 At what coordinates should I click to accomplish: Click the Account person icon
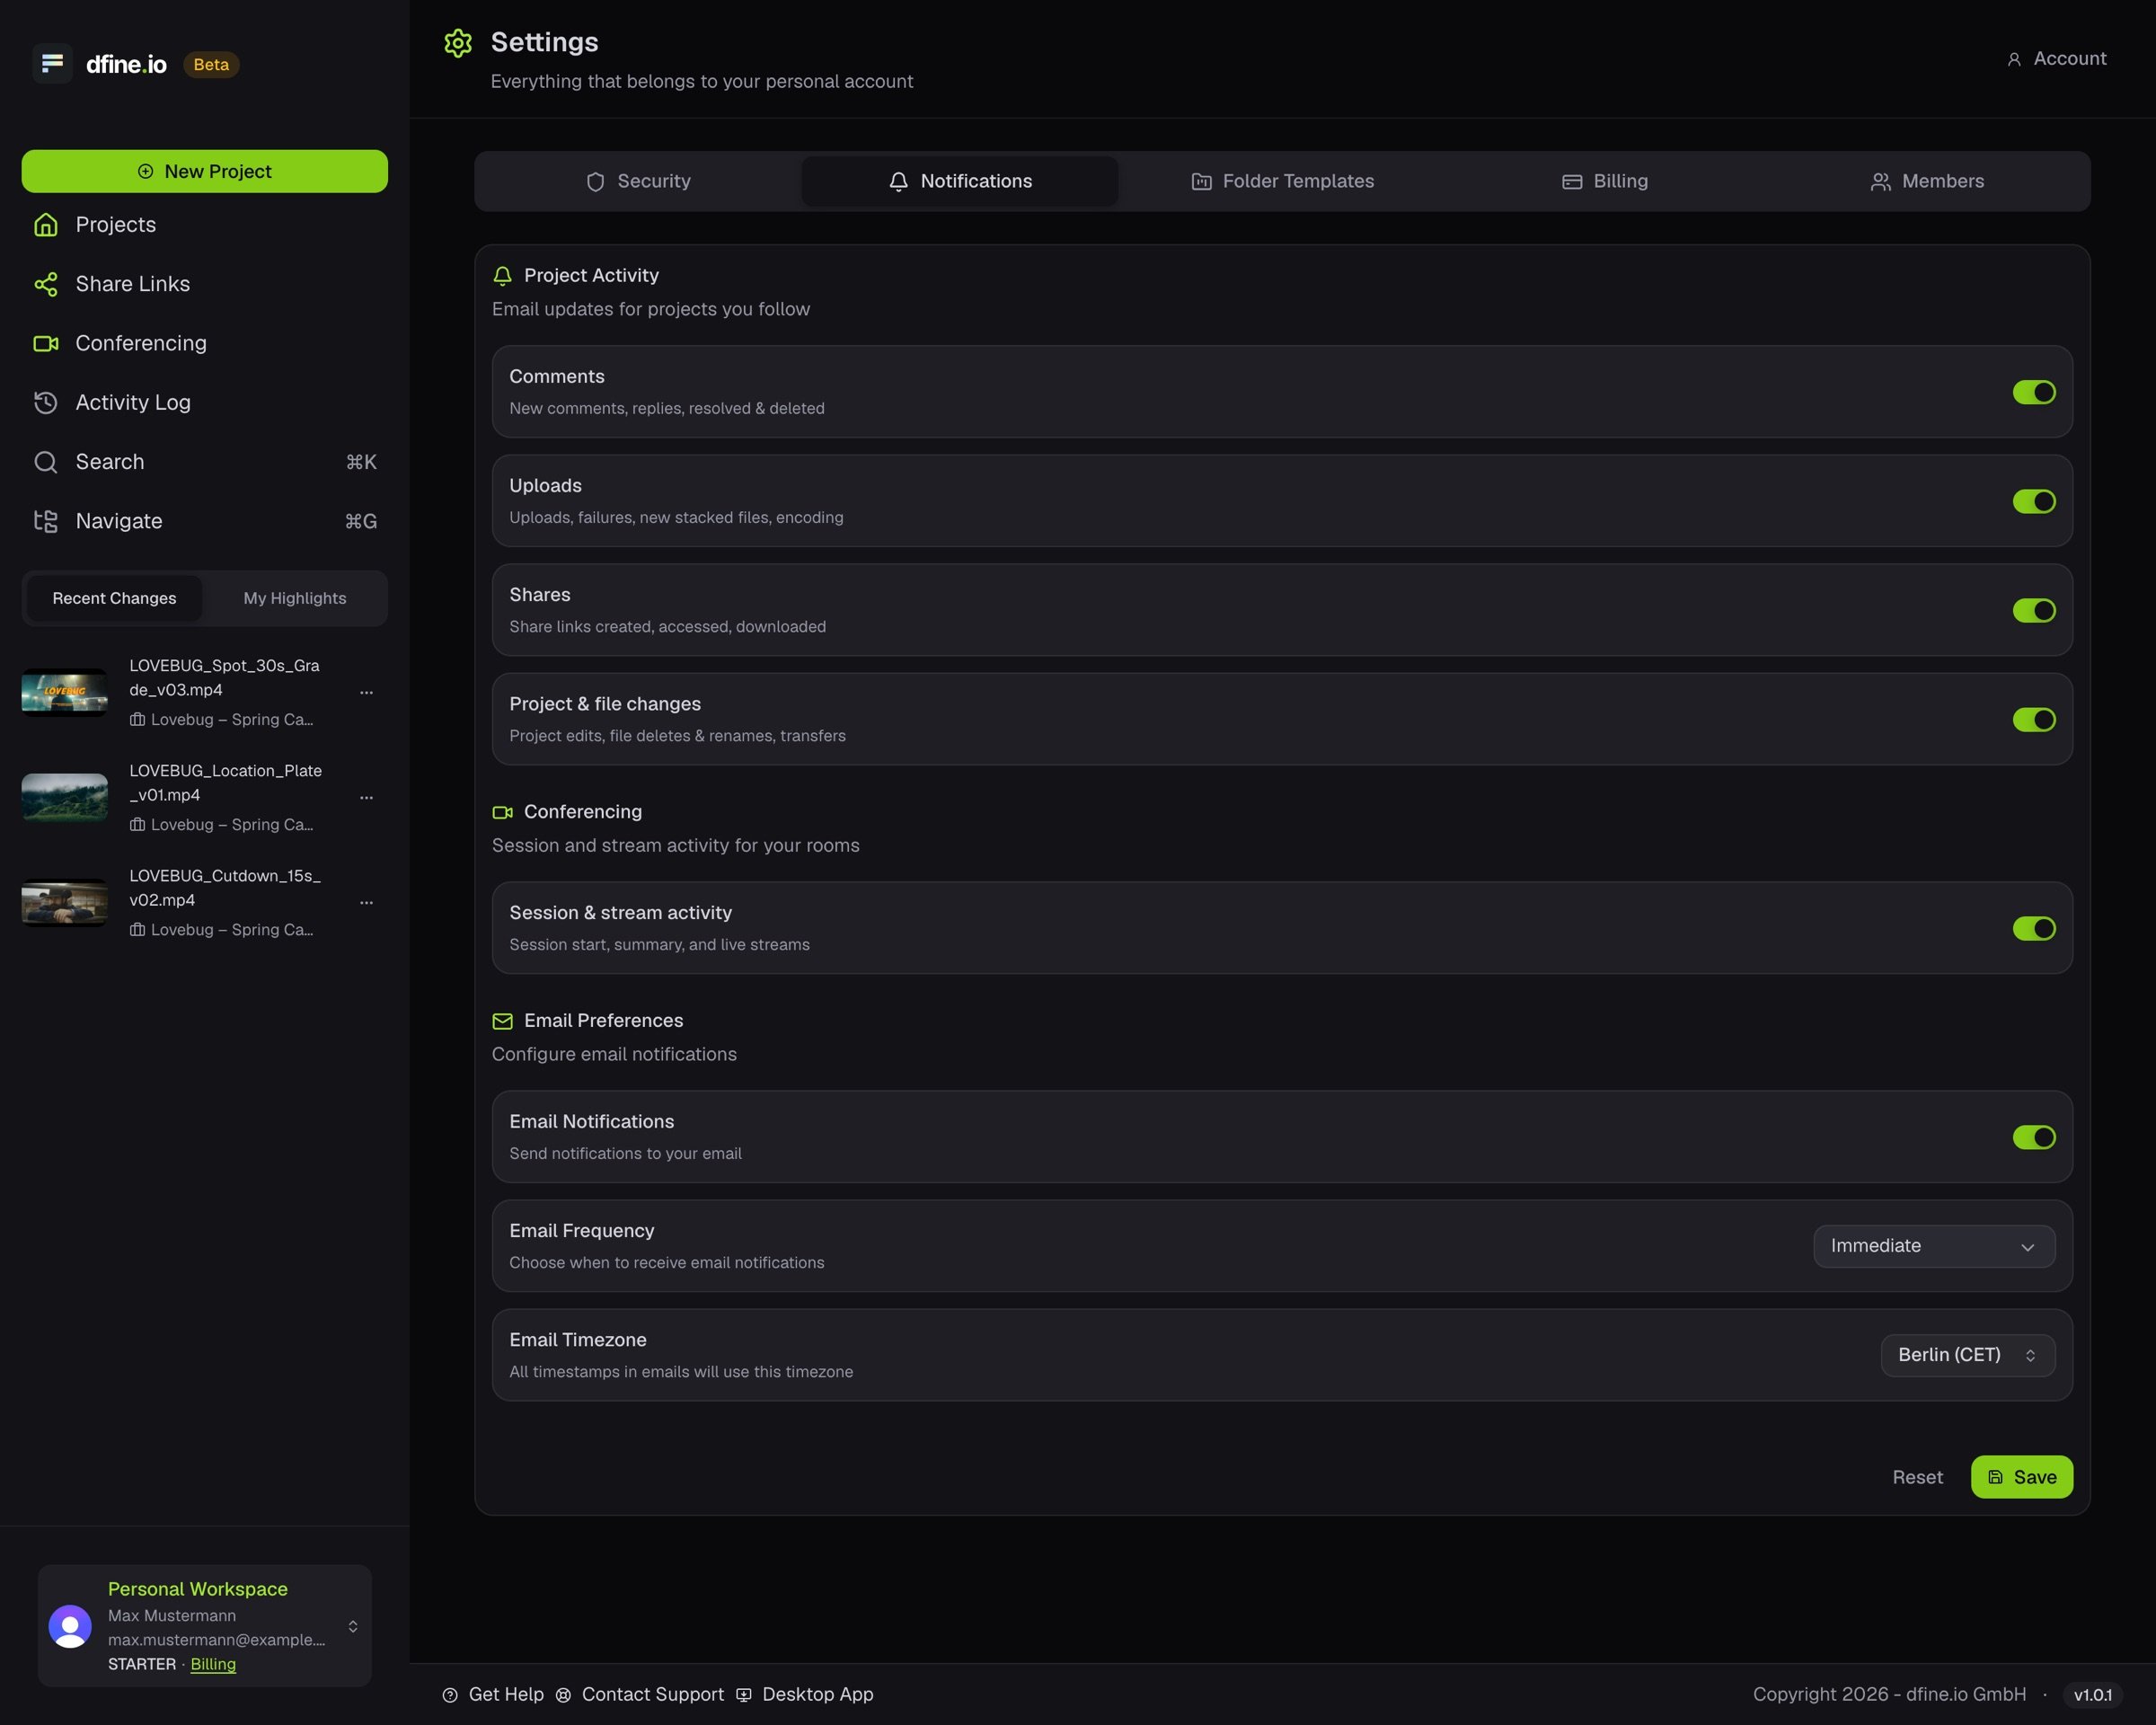pyautogui.click(x=2014, y=59)
